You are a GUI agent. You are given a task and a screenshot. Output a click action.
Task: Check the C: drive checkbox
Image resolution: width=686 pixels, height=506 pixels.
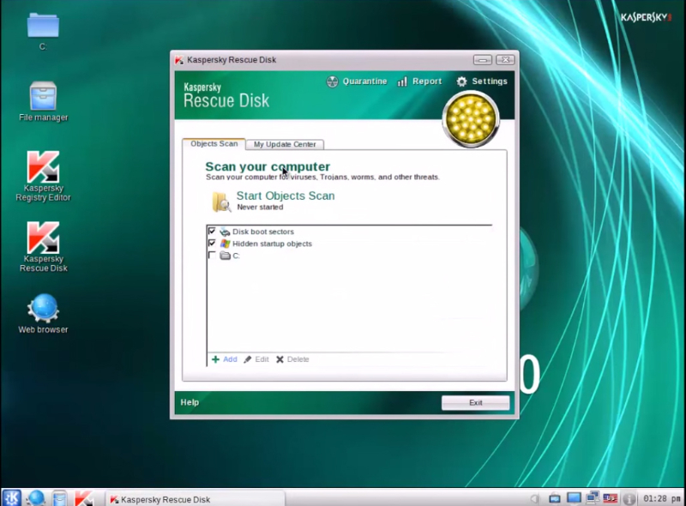tap(212, 256)
